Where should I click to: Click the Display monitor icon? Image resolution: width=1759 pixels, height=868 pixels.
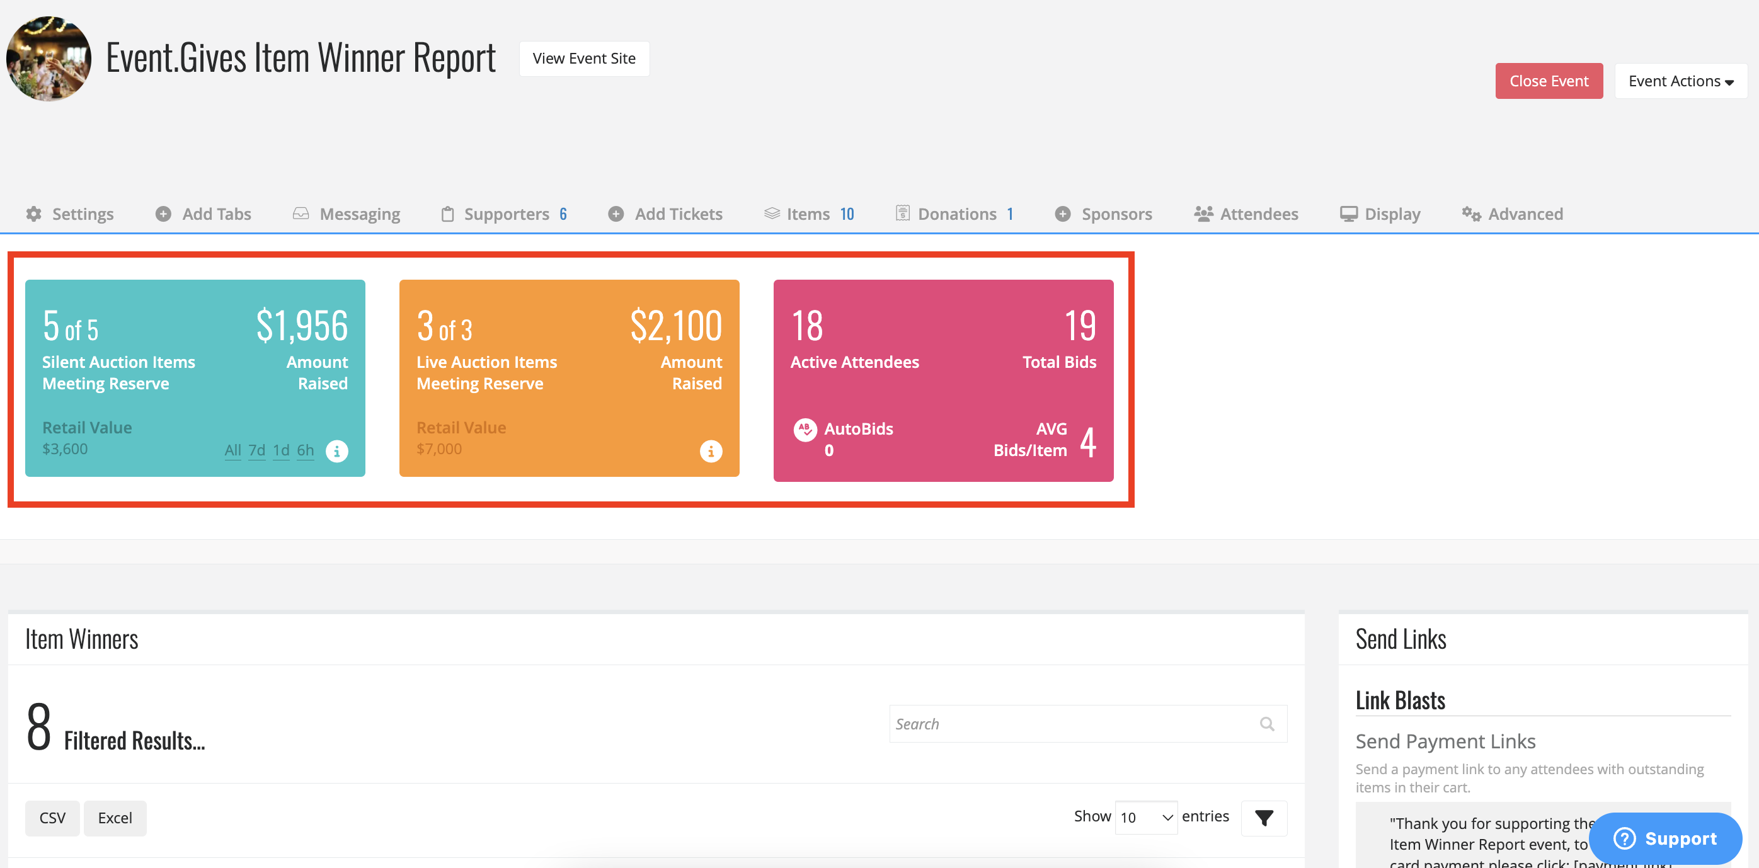pyautogui.click(x=1349, y=214)
